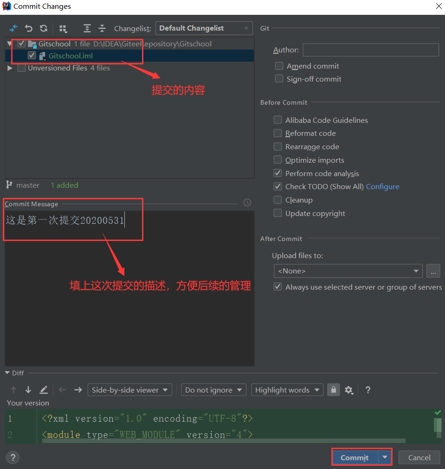Click diff line 2 module type text
This screenshot has height=469, width=445.
pos(148,434)
